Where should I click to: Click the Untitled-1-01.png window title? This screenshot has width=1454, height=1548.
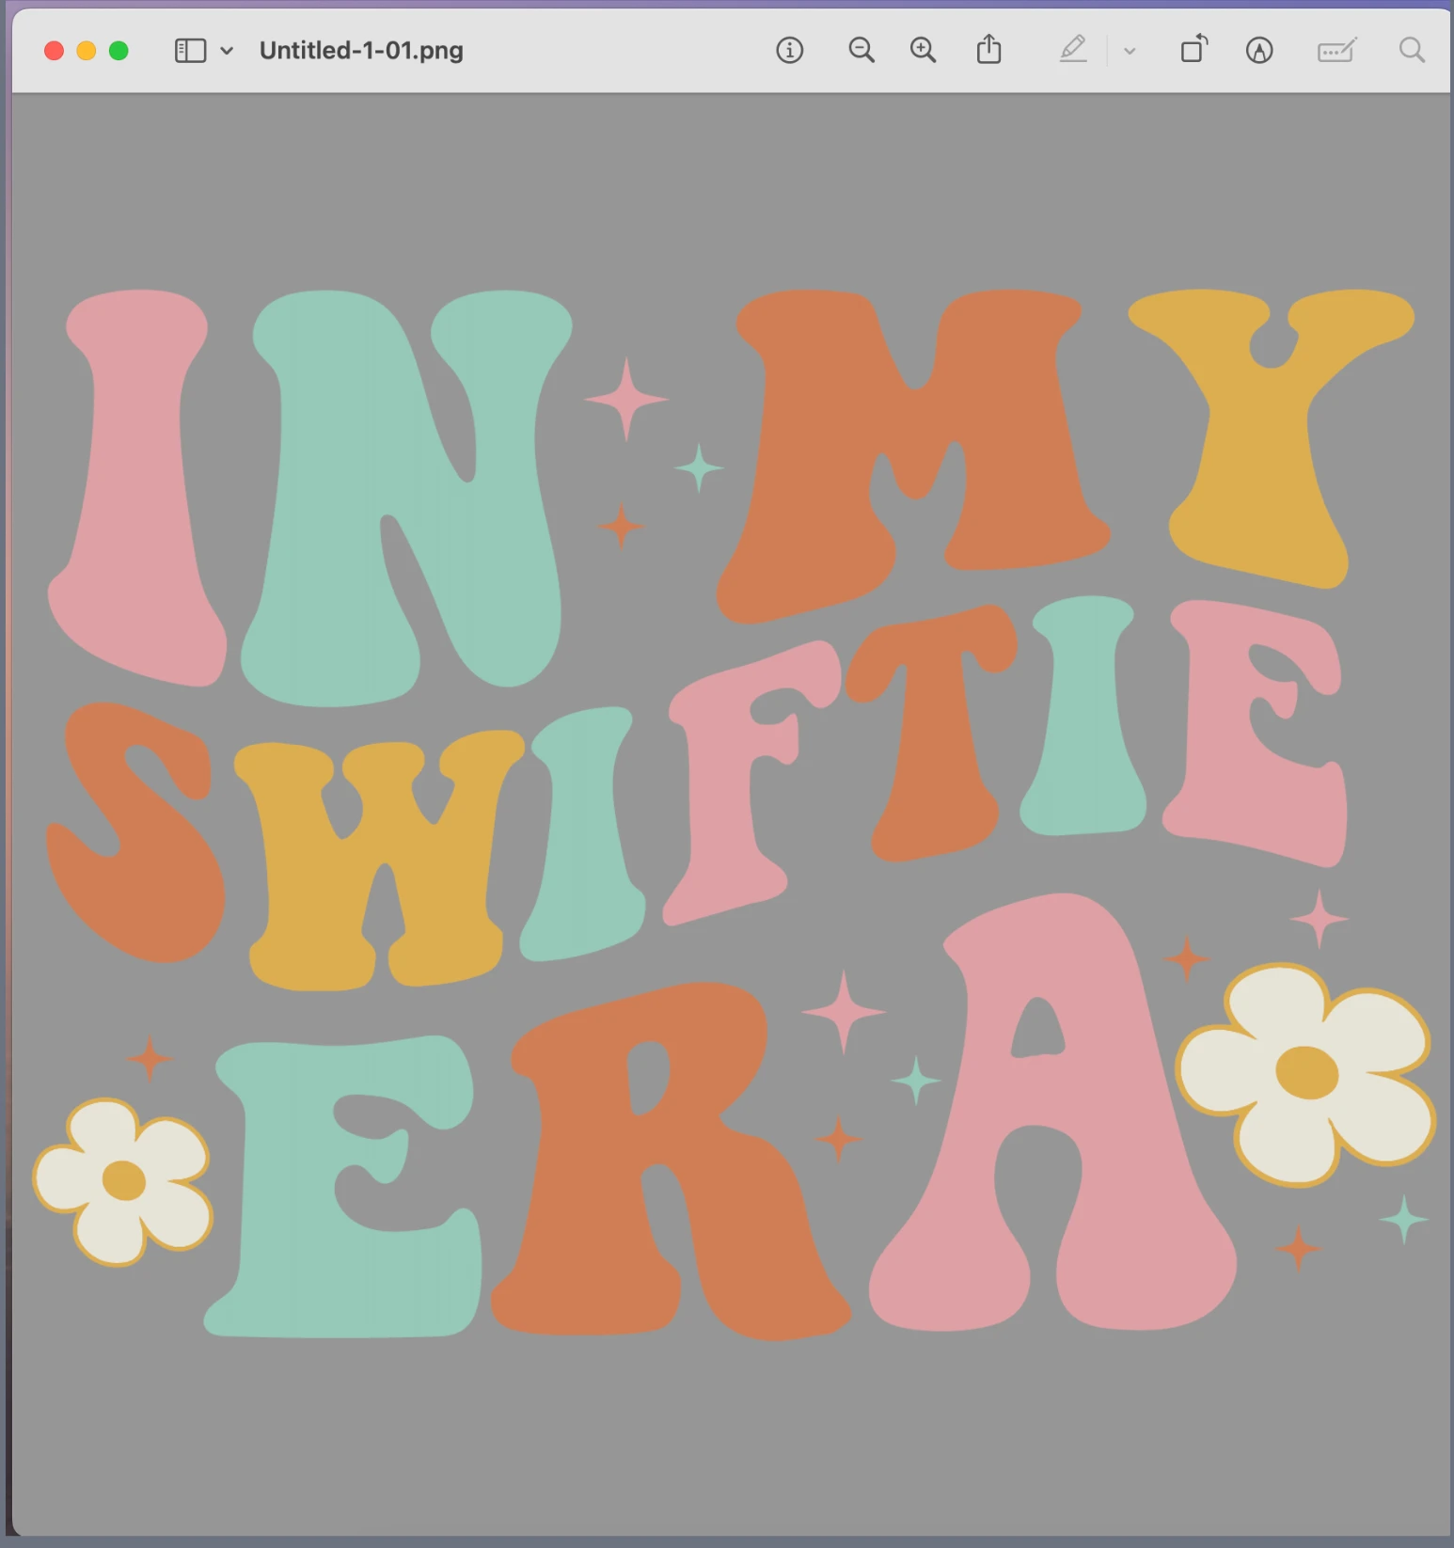click(361, 51)
